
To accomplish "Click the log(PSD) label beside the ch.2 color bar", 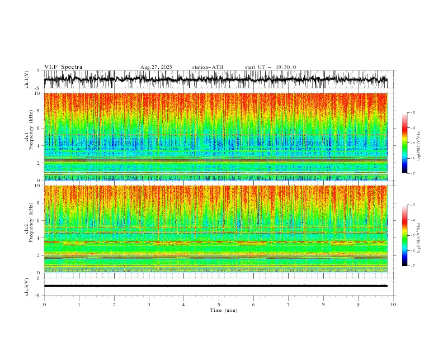I will (419, 238).
